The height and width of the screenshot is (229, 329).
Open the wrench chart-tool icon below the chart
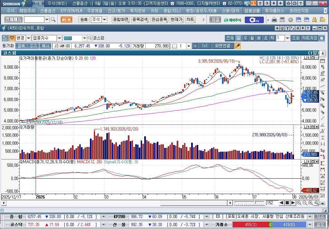pyautogui.click(x=316, y=203)
